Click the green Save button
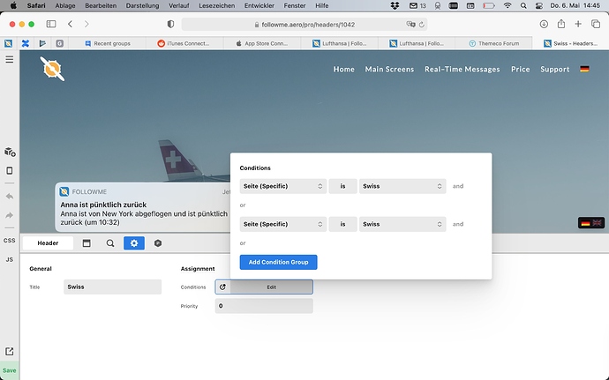609x380 pixels. [10, 370]
